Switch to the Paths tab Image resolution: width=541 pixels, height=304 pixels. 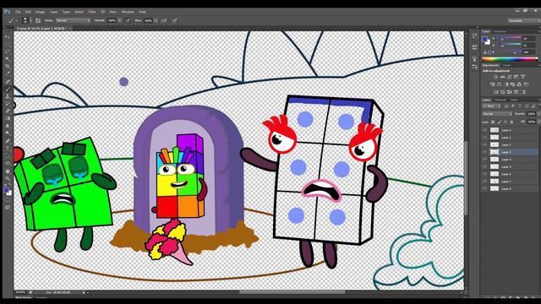point(514,100)
